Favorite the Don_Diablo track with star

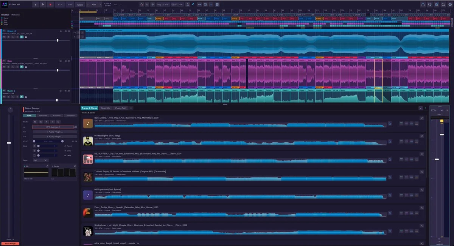coord(390,123)
